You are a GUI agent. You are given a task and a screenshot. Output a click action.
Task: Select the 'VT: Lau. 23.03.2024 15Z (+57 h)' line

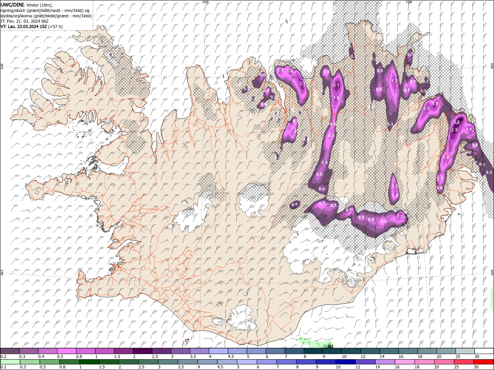pyautogui.click(x=32, y=27)
